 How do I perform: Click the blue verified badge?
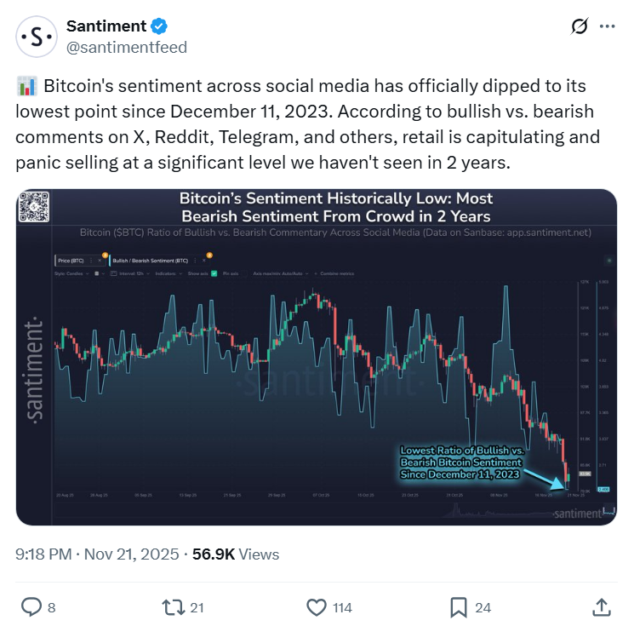click(x=161, y=26)
